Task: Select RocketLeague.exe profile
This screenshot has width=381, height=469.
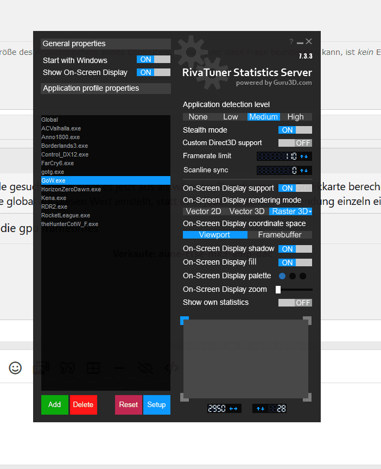Action: (106, 215)
